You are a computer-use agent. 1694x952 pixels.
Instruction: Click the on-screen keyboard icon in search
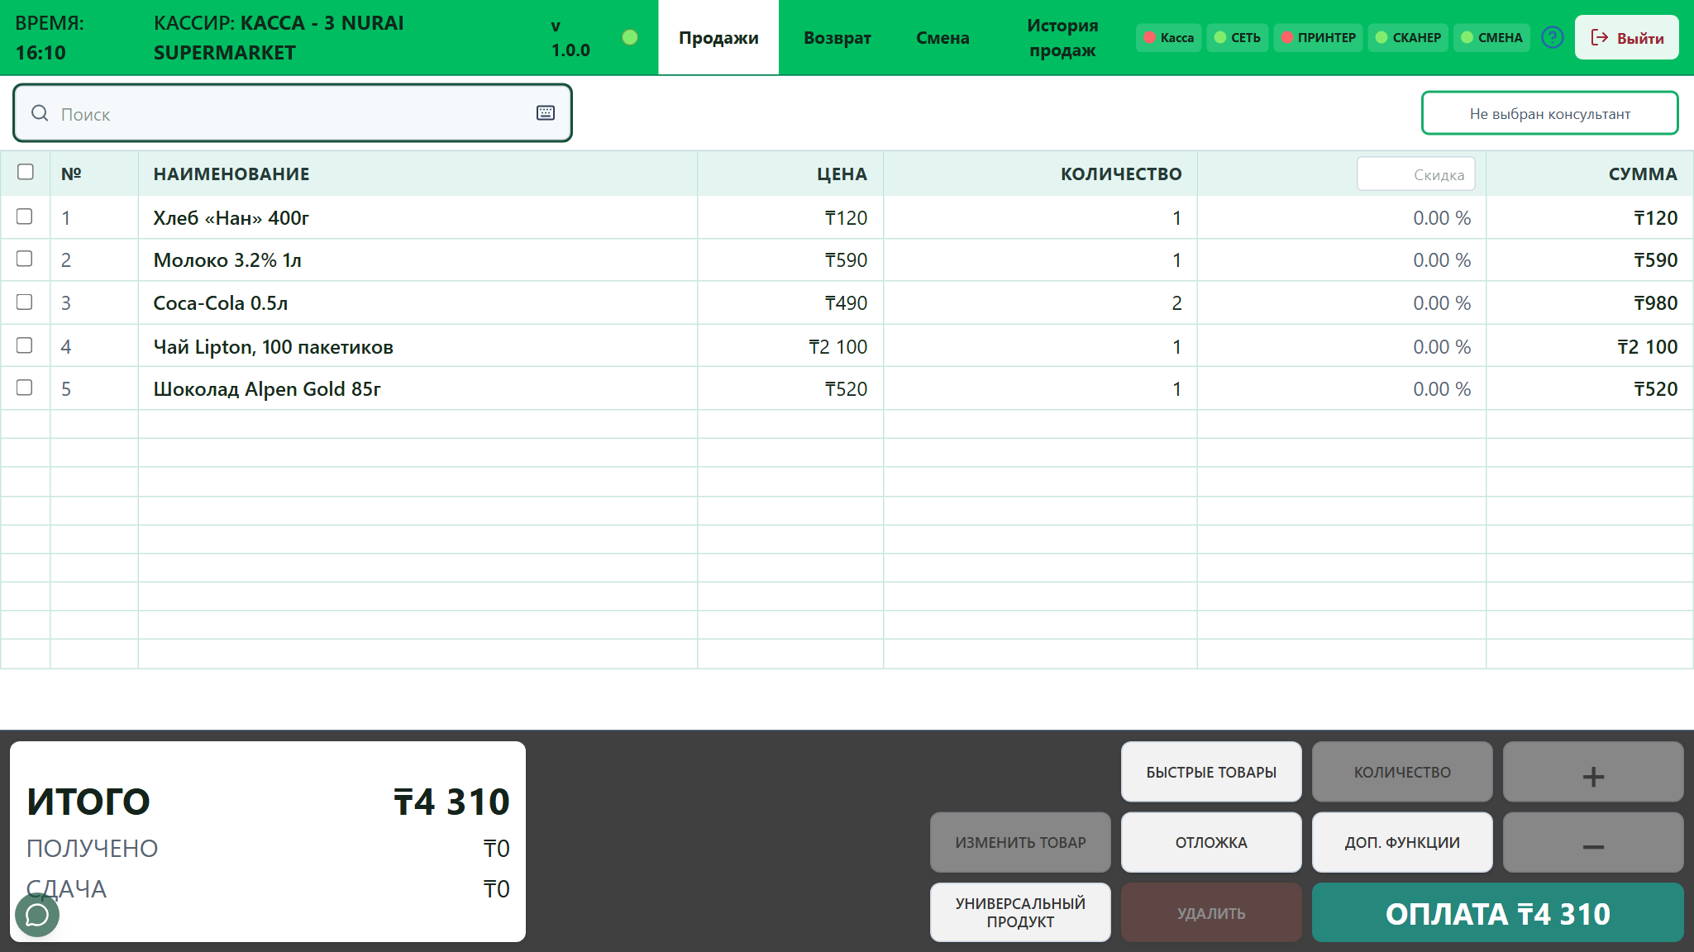(546, 113)
